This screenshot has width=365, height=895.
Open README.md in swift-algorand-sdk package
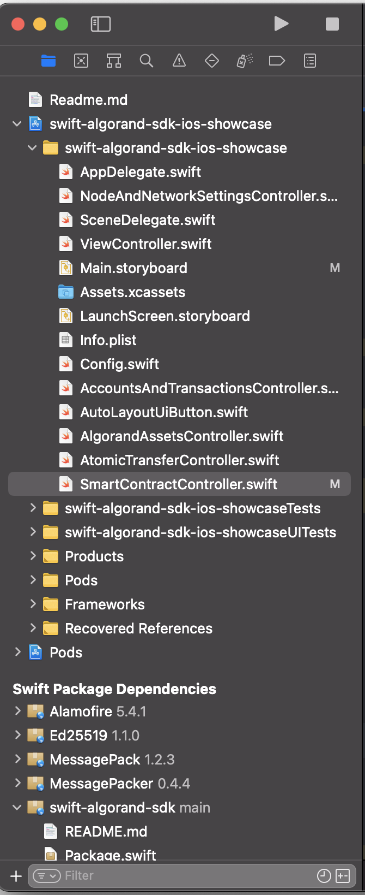106,832
